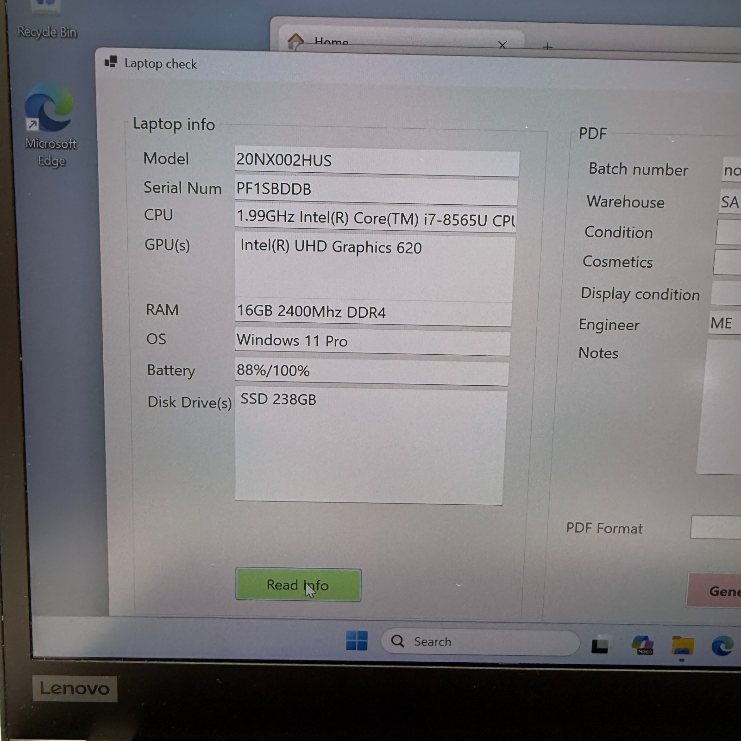Screen dimensions: 741x741
Task: Click the Model label
Action: (166, 158)
